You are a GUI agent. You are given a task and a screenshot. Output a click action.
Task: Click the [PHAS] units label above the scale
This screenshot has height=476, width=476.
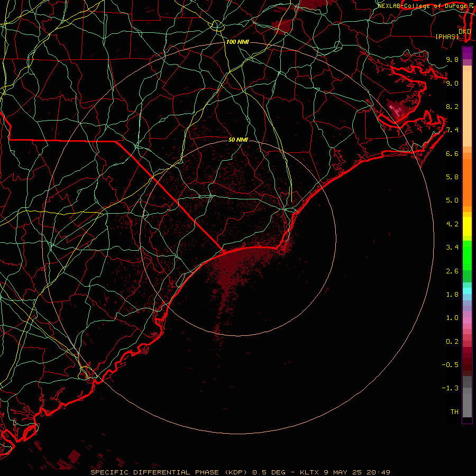(447, 36)
